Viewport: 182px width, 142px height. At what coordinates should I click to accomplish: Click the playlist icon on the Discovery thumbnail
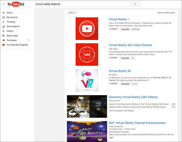pos(98,109)
